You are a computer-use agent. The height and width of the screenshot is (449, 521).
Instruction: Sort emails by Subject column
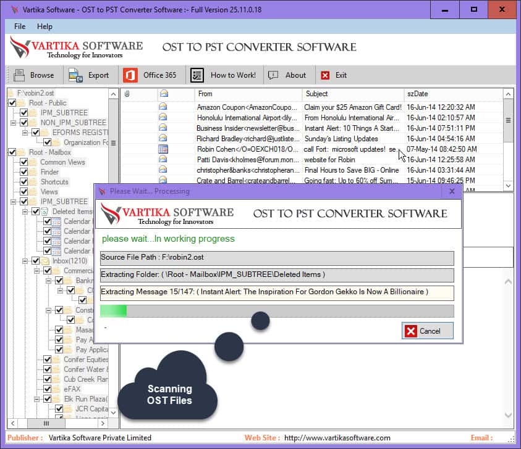pyautogui.click(x=353, y=94)
